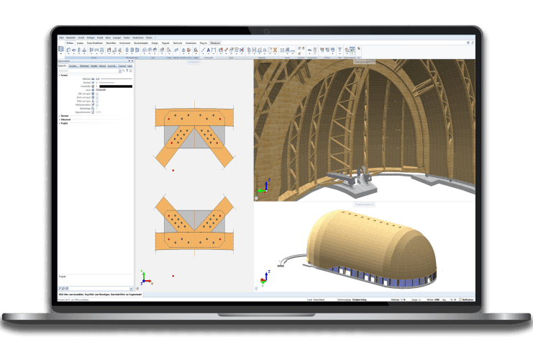Click the first icon at the ribbon's left end
The width and height of the screenshot is (533, 350).
[60, 50]
